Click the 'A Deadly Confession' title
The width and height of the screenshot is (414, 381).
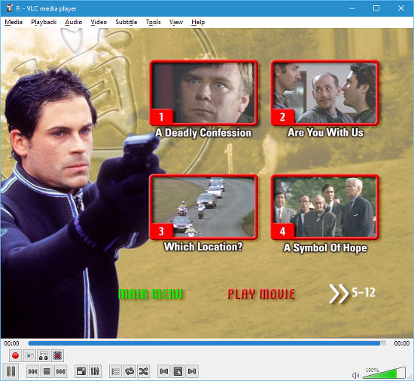203,133
